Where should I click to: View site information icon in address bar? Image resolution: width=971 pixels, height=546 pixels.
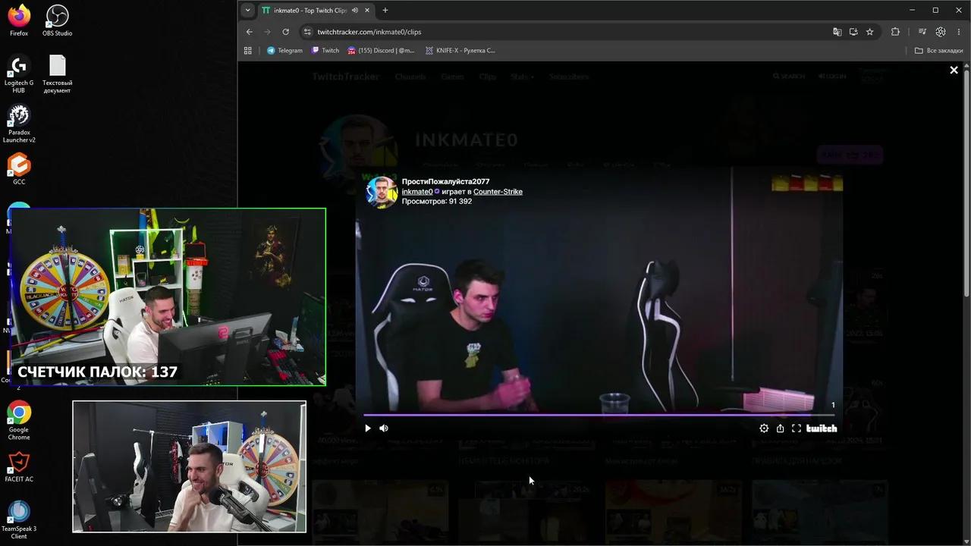coord(307,32)
